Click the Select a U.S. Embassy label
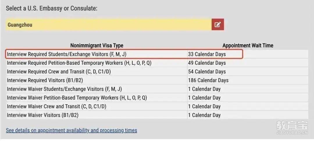 [x=51, y=9]
